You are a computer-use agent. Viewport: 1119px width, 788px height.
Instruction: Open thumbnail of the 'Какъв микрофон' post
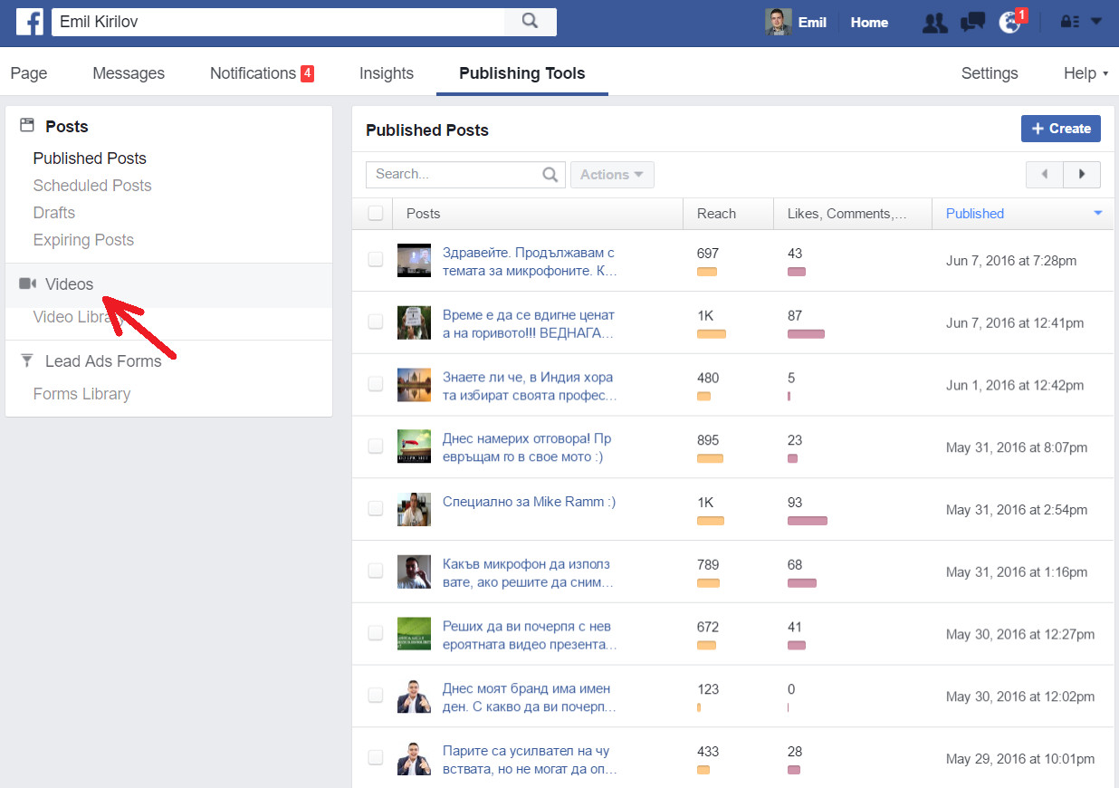click(414, 572)
